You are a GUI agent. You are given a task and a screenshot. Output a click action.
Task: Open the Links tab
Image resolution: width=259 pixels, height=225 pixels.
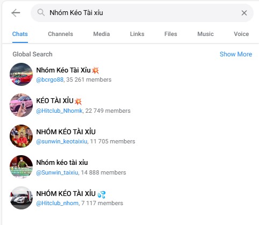pyautogui.click(x=137, y=34)
